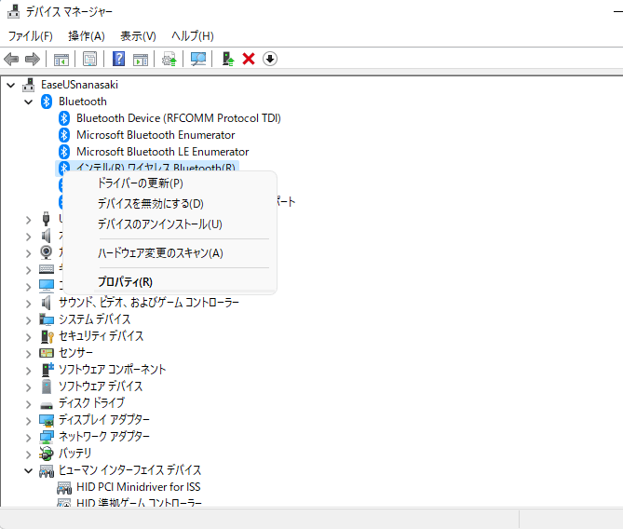Click the down-arrow Disable device icon
Screen dimensions: 623x529
click(270, 59)
